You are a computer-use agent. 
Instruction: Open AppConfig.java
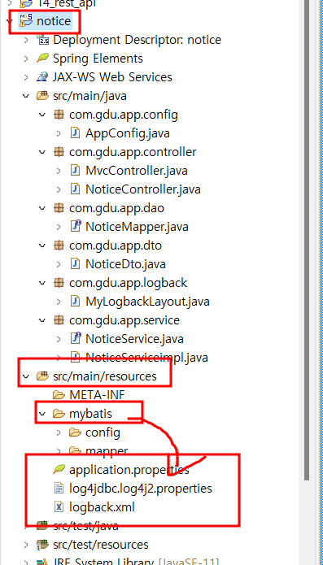[x=128, y=133]
